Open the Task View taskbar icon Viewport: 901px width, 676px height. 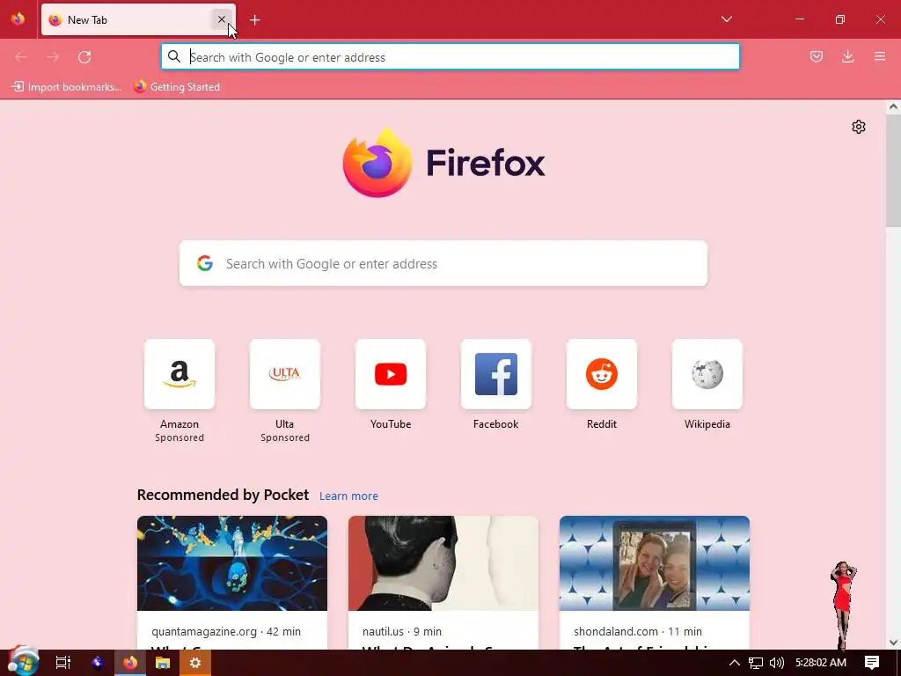(62, 663)
